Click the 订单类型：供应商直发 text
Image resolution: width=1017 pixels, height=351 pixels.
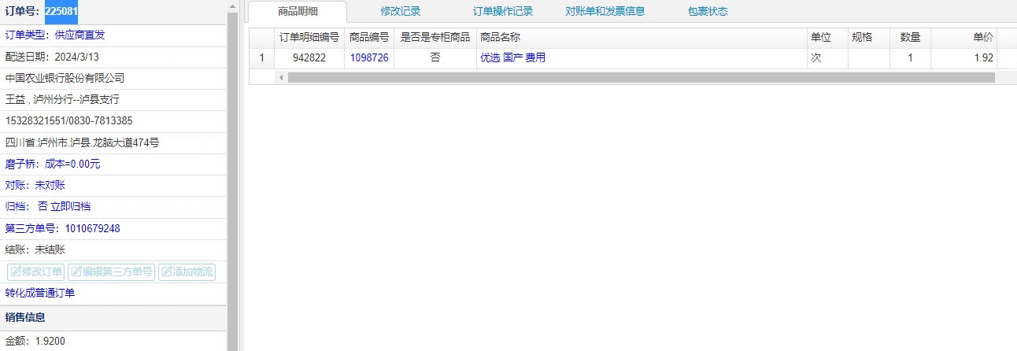55,35
